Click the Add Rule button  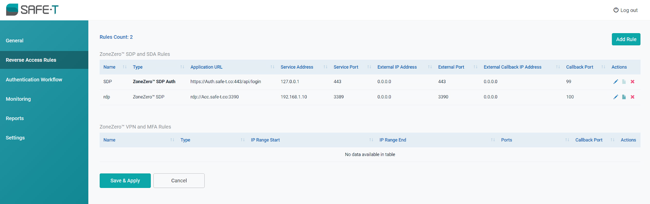(626, 39)
